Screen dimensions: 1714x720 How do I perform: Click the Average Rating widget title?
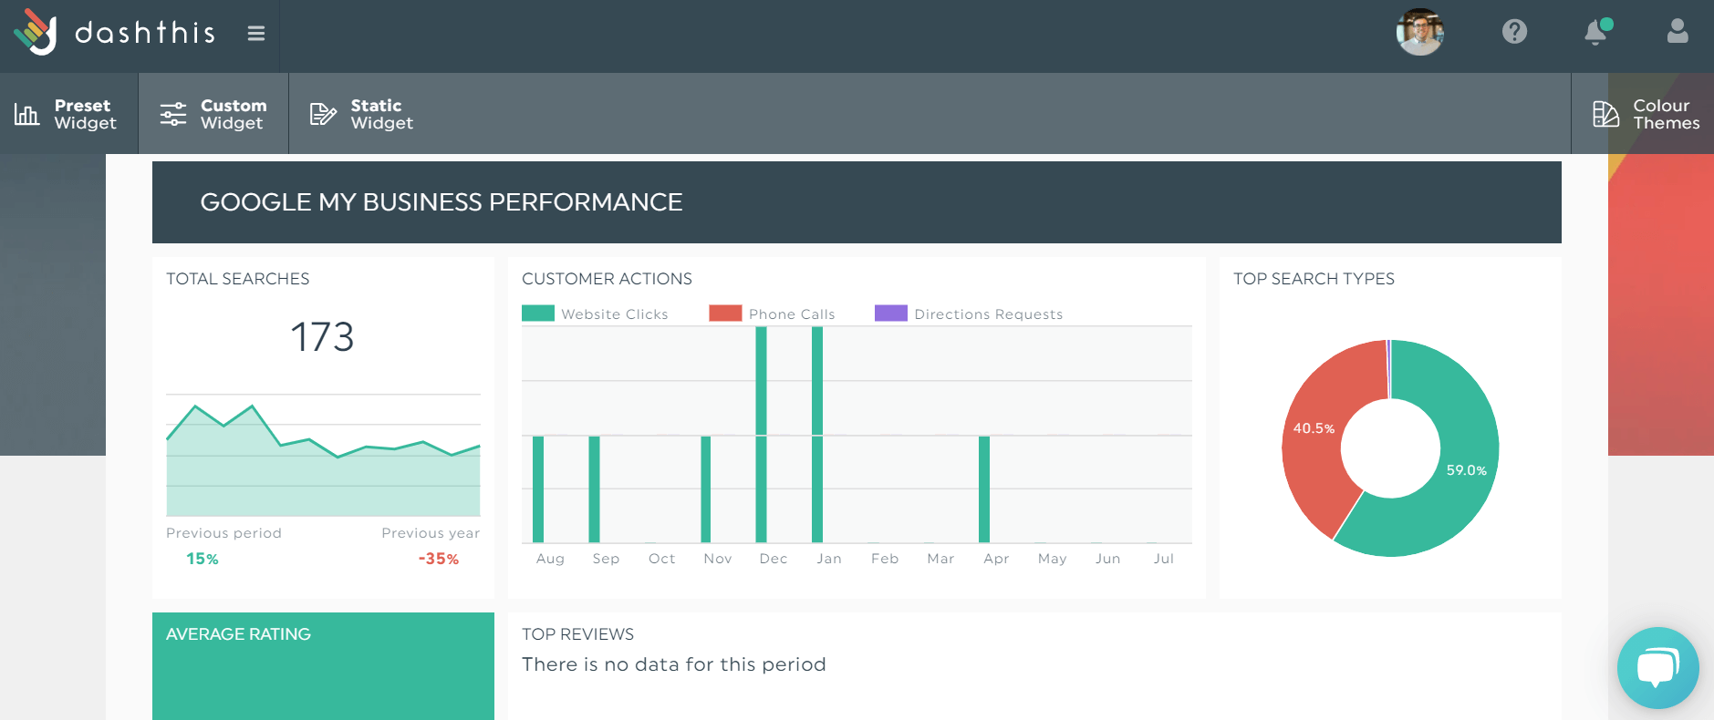pos(238,634)
